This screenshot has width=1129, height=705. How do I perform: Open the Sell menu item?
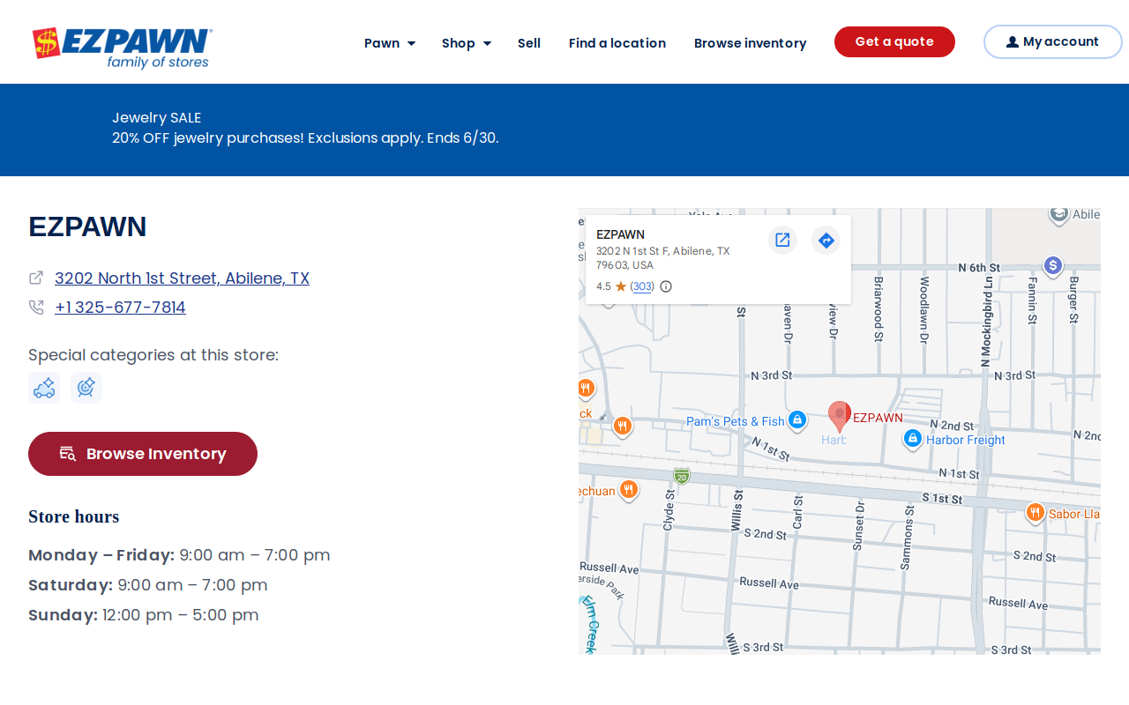click(529, 43)
